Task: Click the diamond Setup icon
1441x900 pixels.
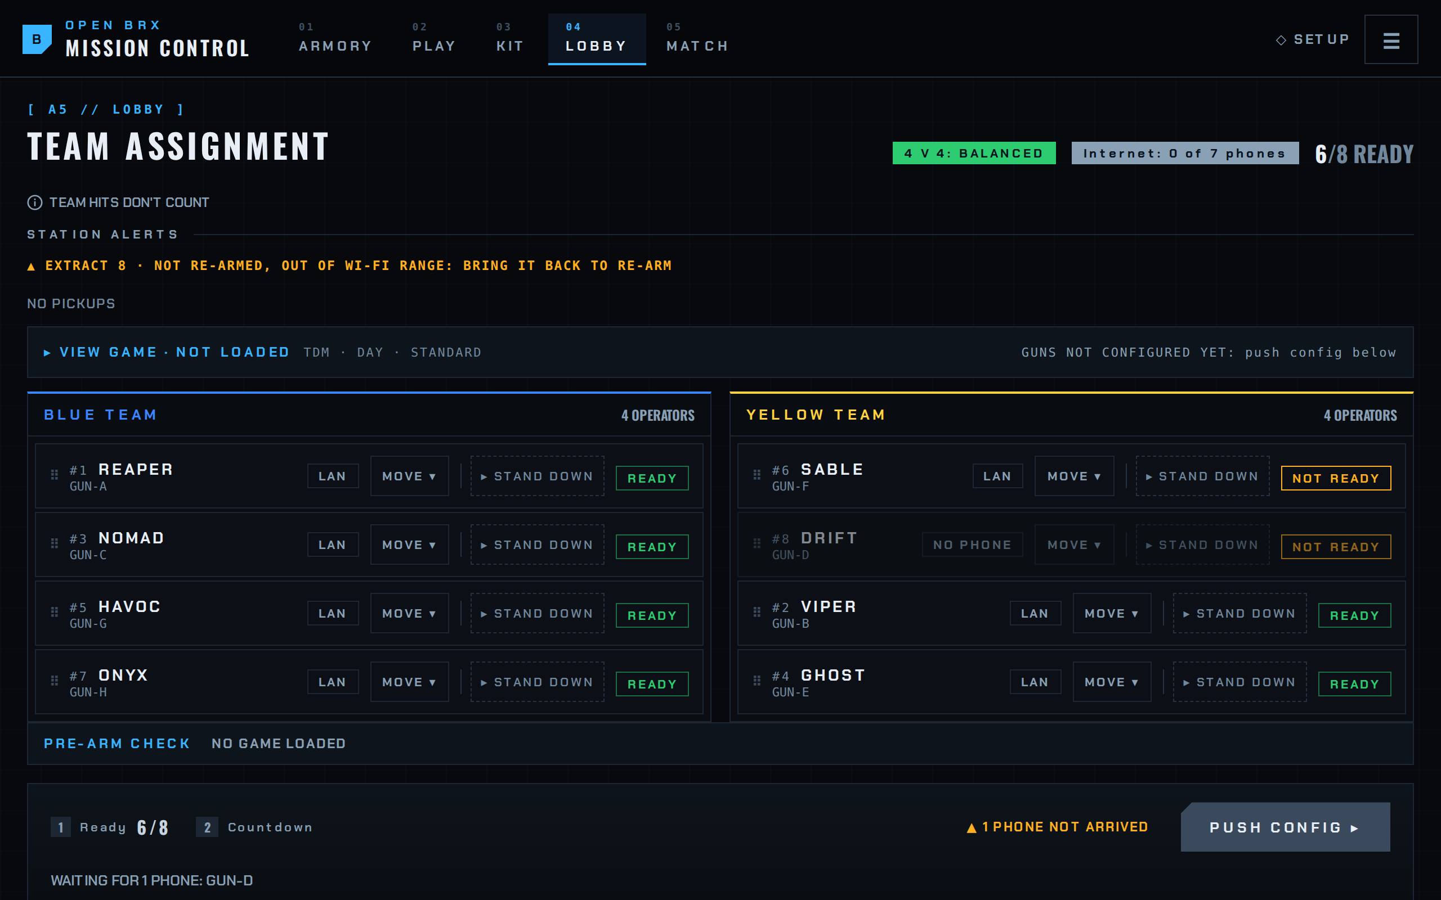Action: click(x=1281, y=40)
